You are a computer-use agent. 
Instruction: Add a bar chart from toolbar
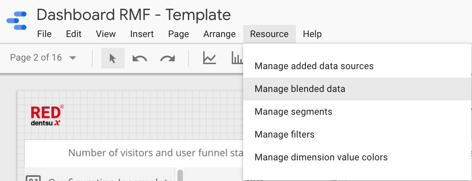point(237,58)
